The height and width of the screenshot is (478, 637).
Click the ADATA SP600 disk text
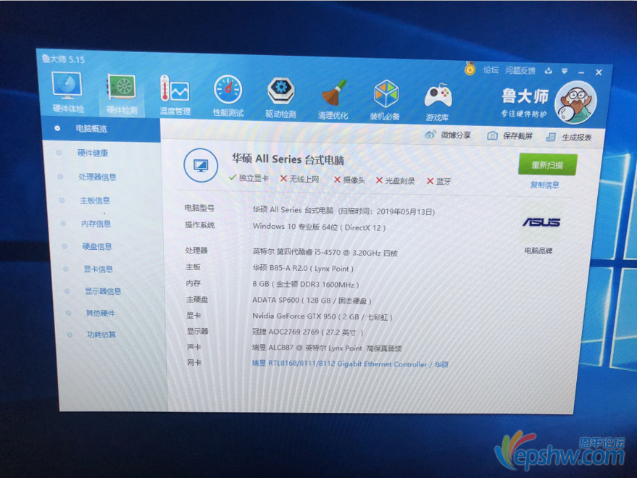[x=312, y=300]
